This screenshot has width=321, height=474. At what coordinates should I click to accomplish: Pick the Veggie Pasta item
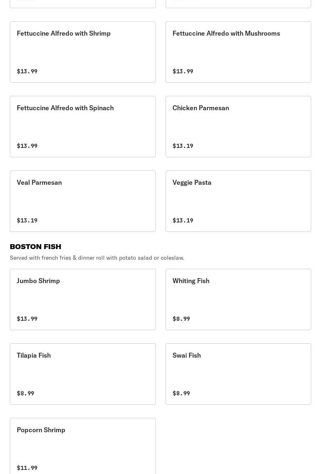238,201
